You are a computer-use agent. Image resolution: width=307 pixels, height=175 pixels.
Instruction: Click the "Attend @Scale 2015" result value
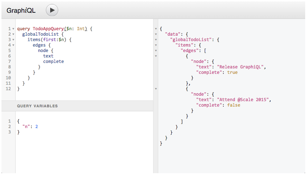pyautogui.click(x=243, y=100)
